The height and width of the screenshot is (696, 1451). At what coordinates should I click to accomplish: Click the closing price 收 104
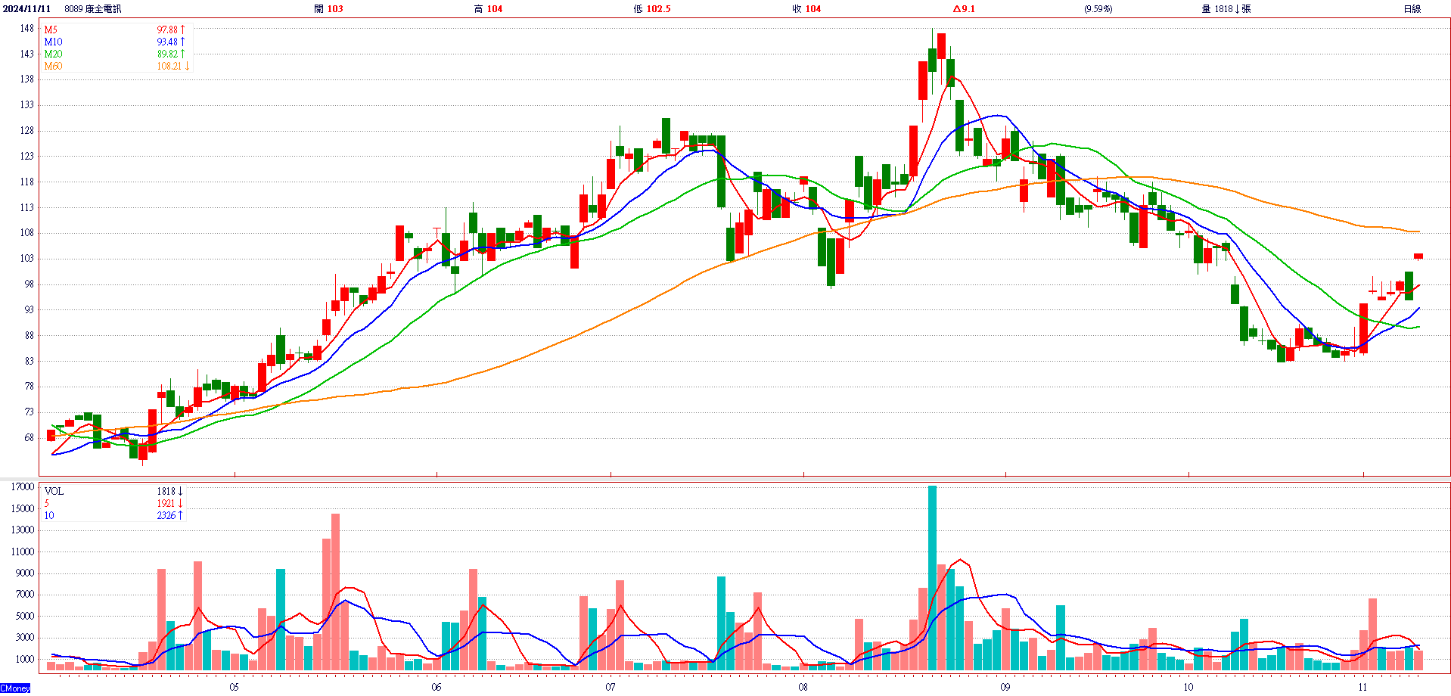806,9
